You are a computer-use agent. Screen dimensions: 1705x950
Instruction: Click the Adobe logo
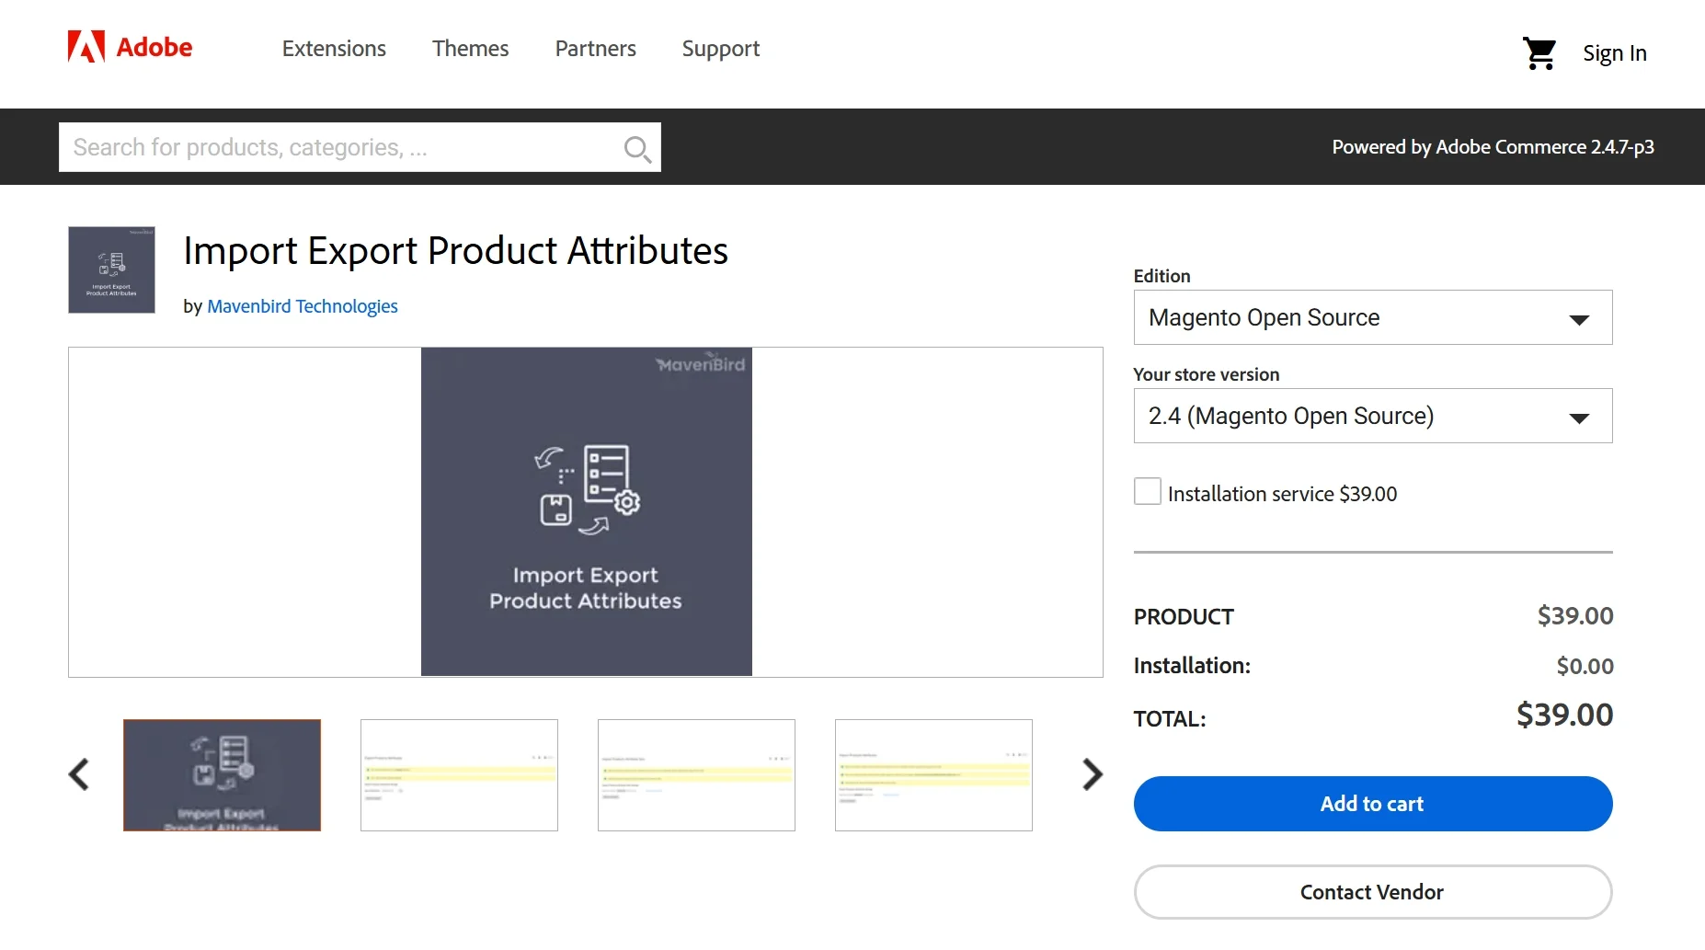tap(130, 47)
